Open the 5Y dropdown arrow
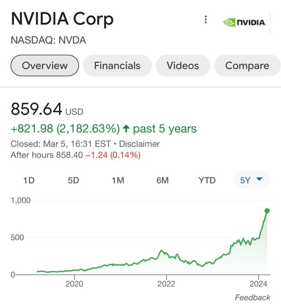The height and width of the screenshot is (306, 281). tap(259, 179)
